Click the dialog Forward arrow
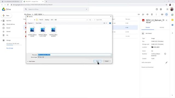The image size is (175, 98). (x=30, y=20)
